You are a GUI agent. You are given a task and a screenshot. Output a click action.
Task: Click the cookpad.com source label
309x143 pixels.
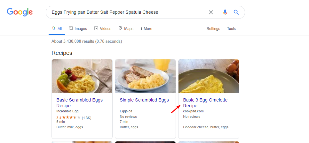[x=193, y=111]
